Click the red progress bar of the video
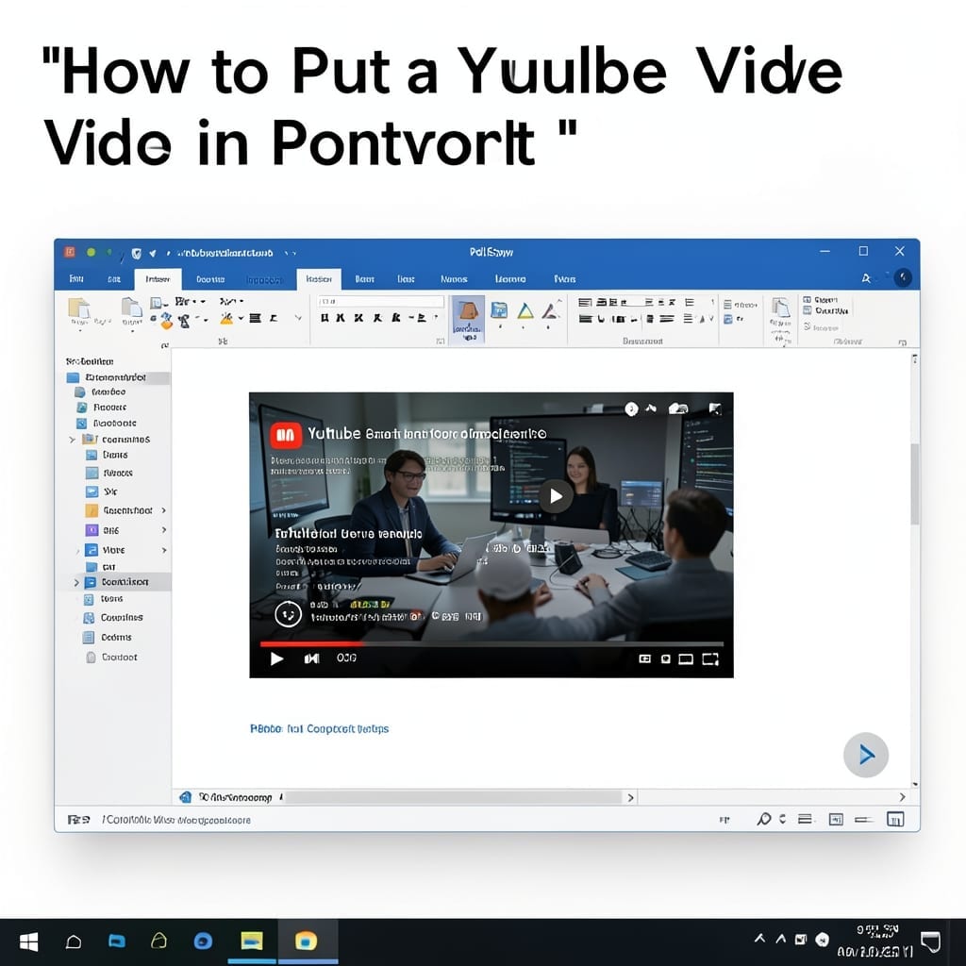Image resolution: width=966 pixels, height=966 pixels. pyautogui.click(x=311, y=643)
